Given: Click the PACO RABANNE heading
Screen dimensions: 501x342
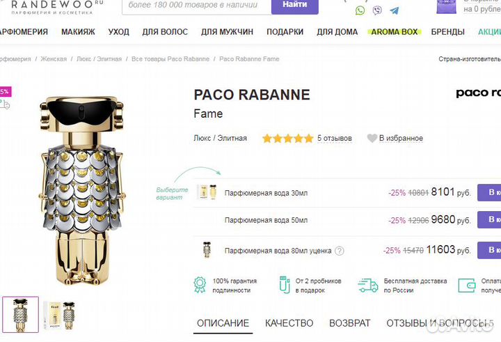Looking at the screenshot, I should 252,95.
